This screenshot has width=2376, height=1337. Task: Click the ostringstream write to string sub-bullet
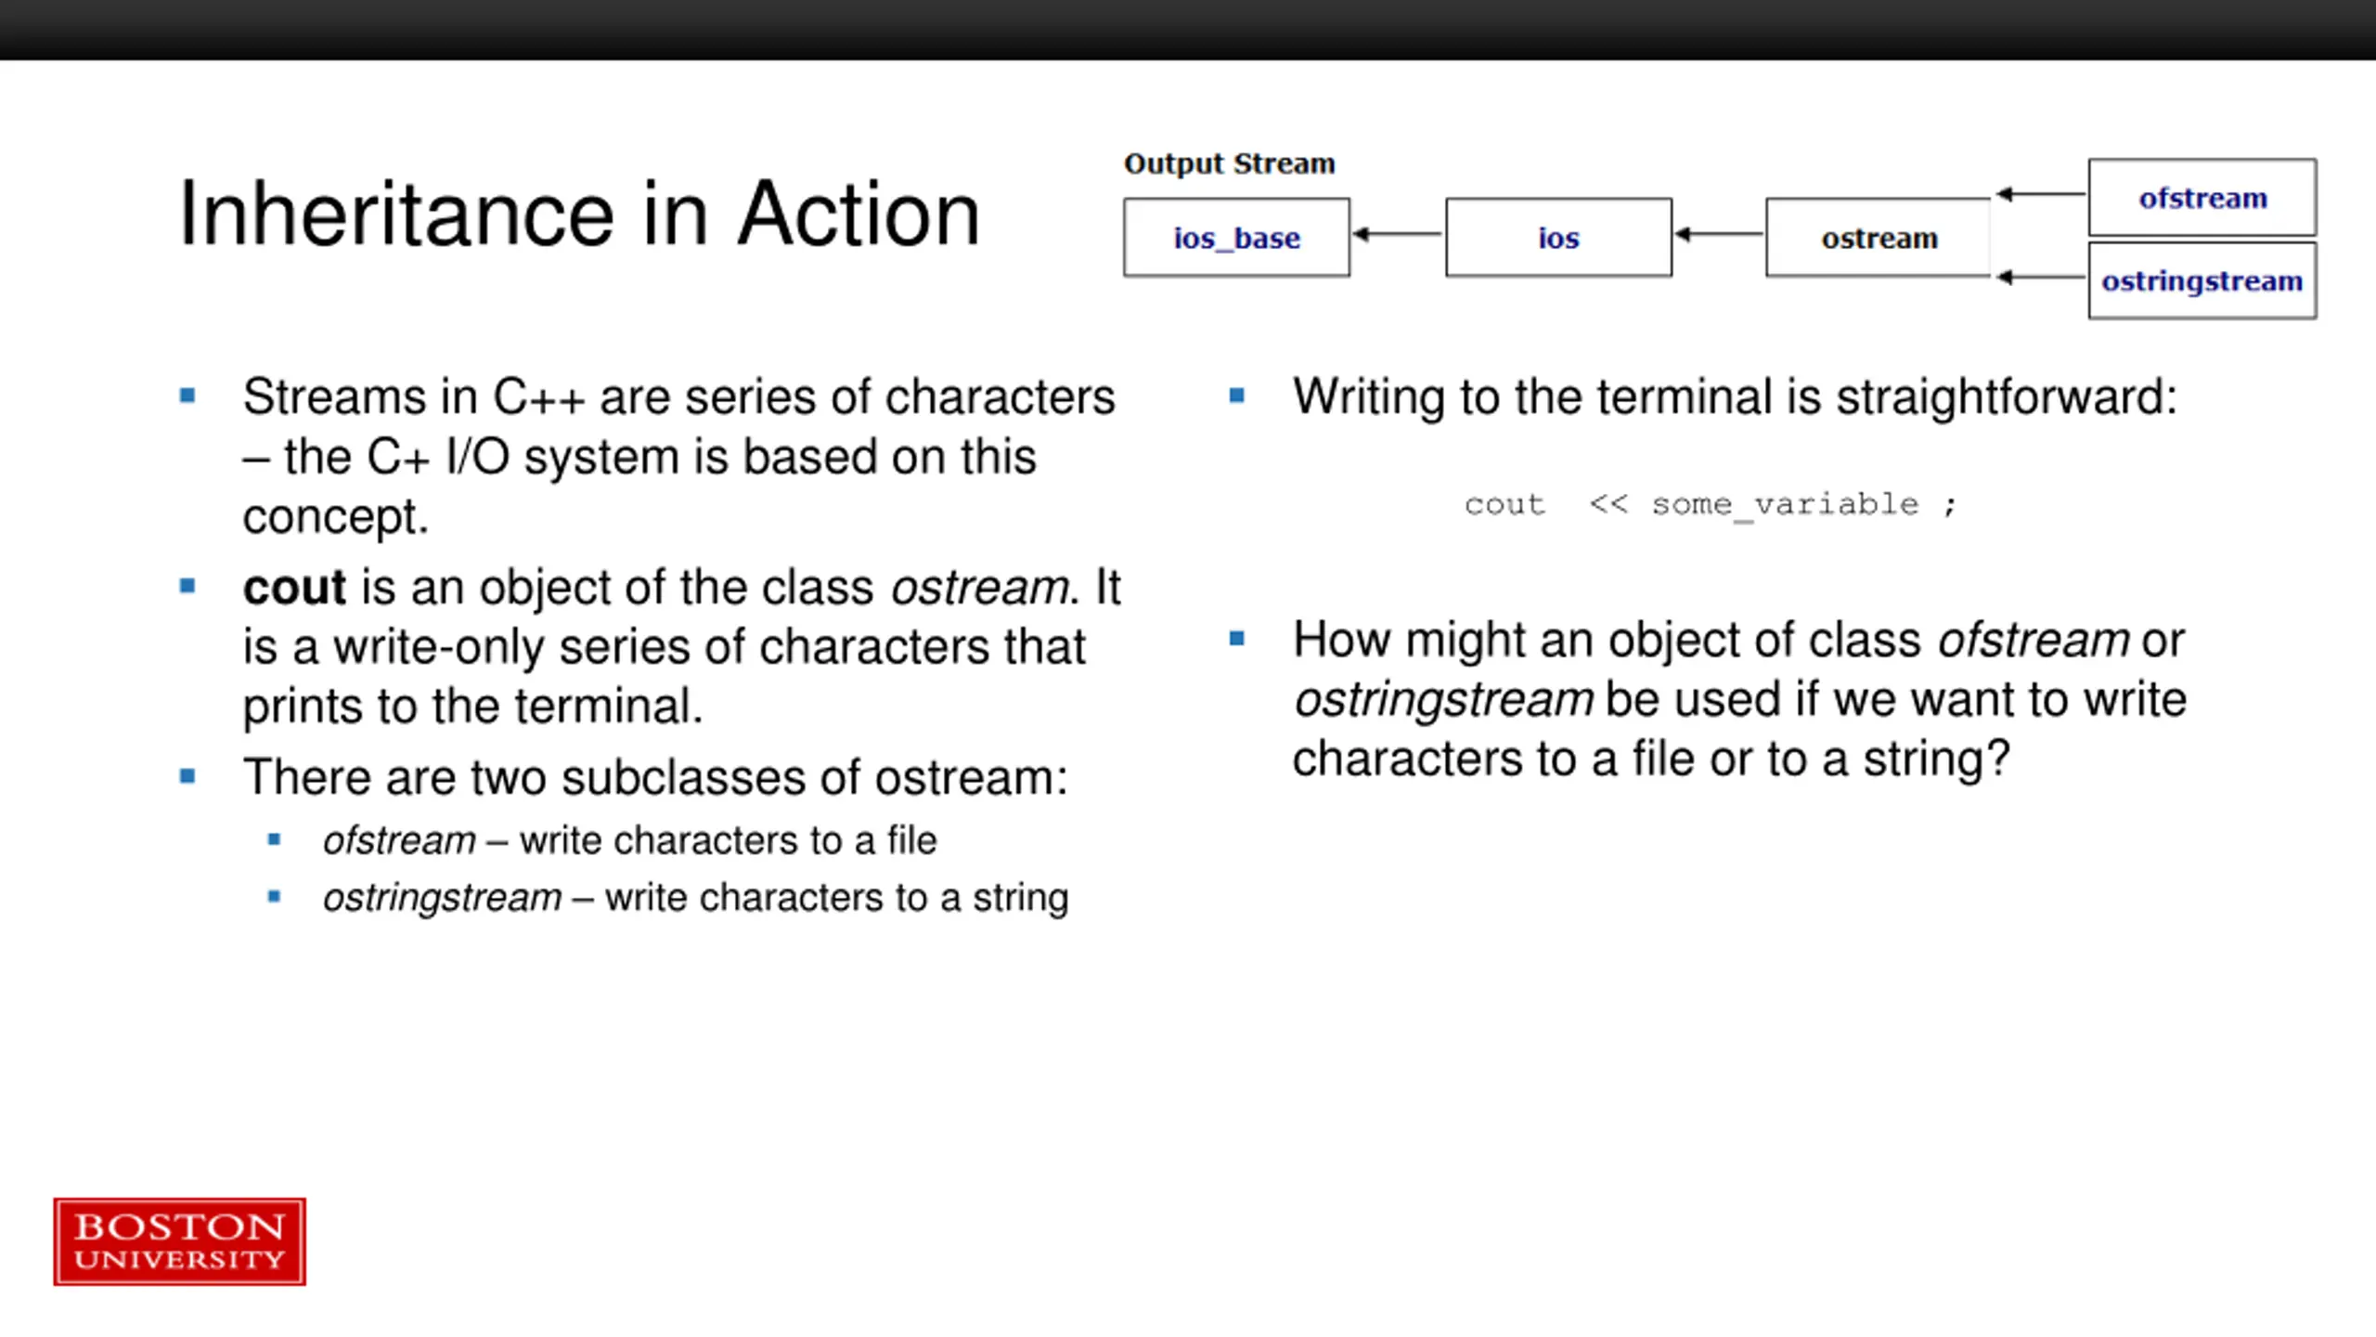695,898
